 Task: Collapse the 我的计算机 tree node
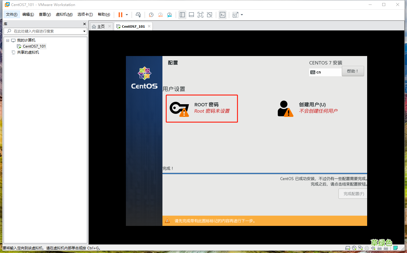click(x=8, y=40)
